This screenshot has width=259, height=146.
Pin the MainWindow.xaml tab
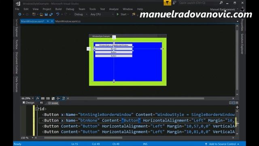[48, 21]
